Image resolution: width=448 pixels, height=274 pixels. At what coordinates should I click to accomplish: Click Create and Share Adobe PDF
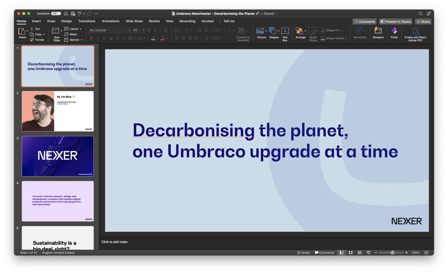(415, 34)
